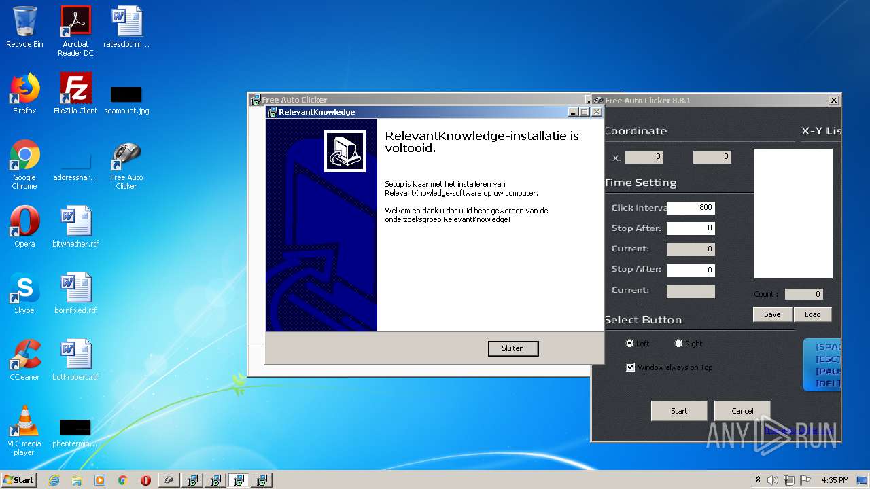Close the Free Auto Clicker 8.8.1 window
This screenshot has width=870, height=489.
coord(834,101)
